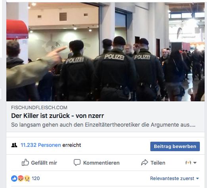The height and width of the screenshot is (188, 207).
Task: Click the Teilen share arrow icon
Action: (145, 162)
